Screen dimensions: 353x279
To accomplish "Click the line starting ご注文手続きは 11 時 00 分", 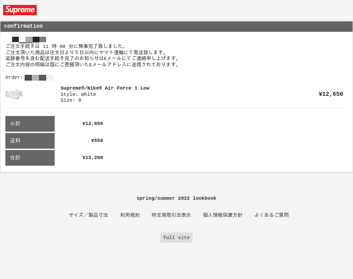I will (65, 46).
